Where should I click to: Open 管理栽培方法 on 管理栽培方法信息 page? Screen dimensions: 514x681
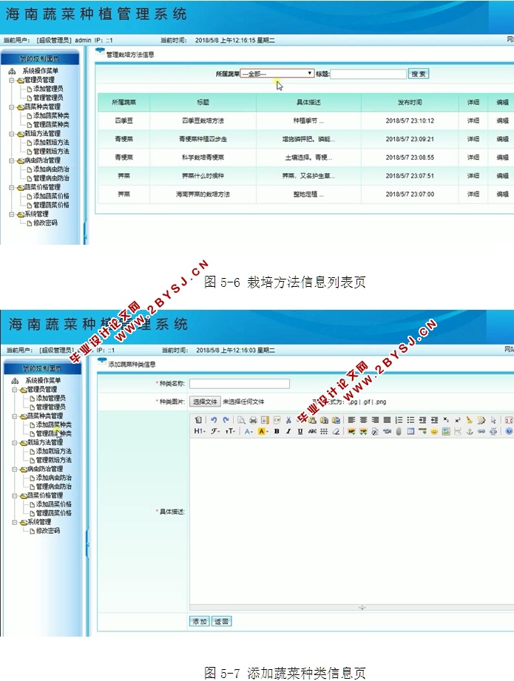[x=51, y=151]
